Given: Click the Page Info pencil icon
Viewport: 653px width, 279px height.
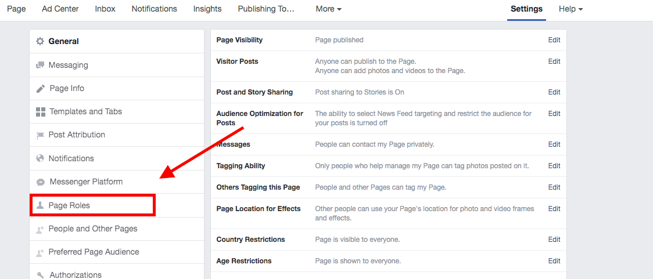Looking at the screenshot, I should point(41,89).
